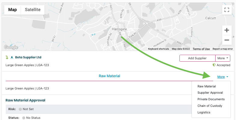Switch to Map view type
Image resolution: width=236 pixels, height=120 pixels.
[x=13, y=10]
